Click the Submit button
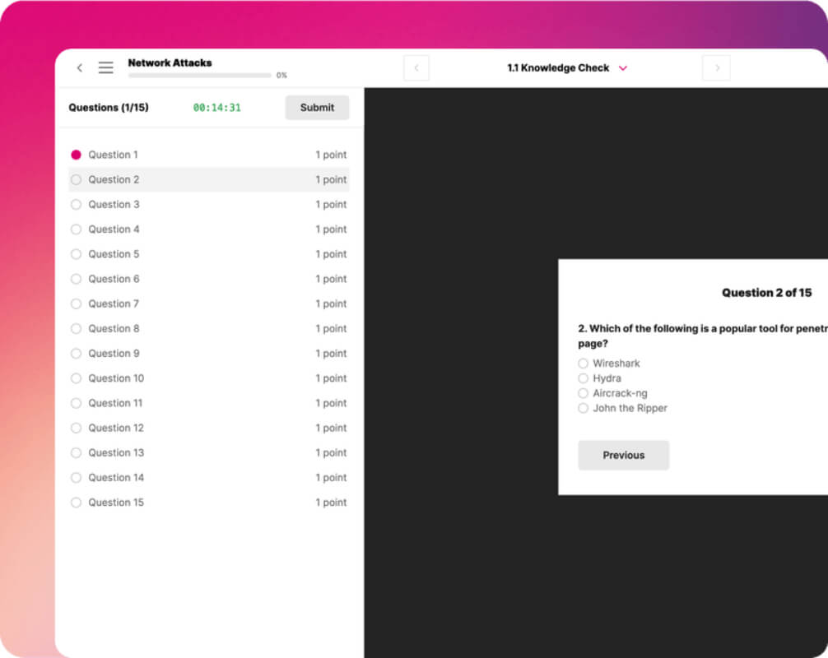 318,107
